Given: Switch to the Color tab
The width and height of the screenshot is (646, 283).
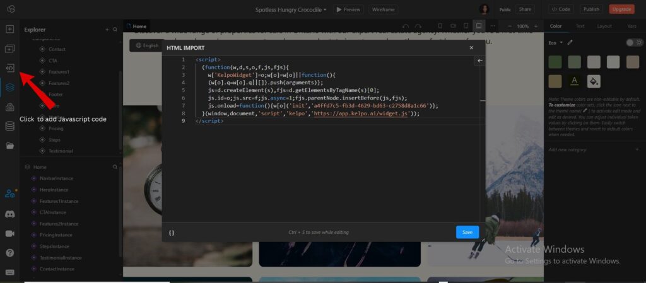Looking at the screenshot, I should [x=556, y=26].
